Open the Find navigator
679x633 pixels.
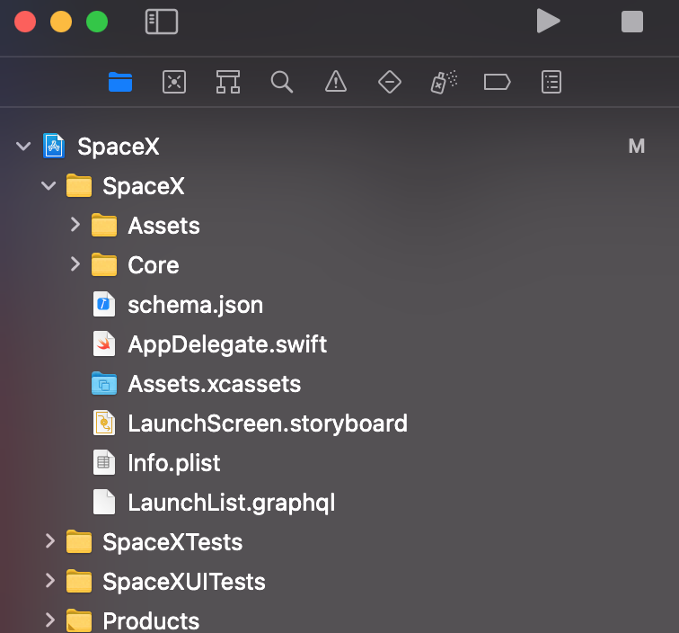pos(281,83)
